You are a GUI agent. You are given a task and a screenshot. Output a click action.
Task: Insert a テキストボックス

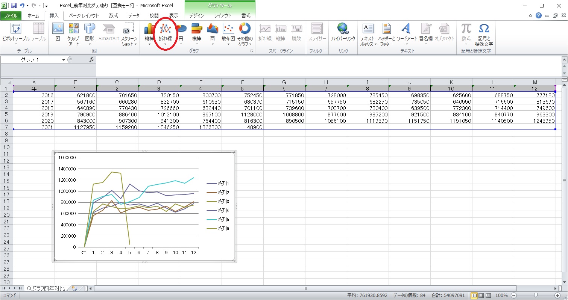[x=368, y=35]
